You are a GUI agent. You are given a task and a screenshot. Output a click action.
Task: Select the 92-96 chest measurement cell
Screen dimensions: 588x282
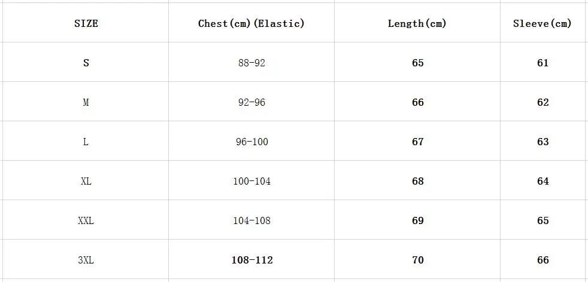click(251, 102)
